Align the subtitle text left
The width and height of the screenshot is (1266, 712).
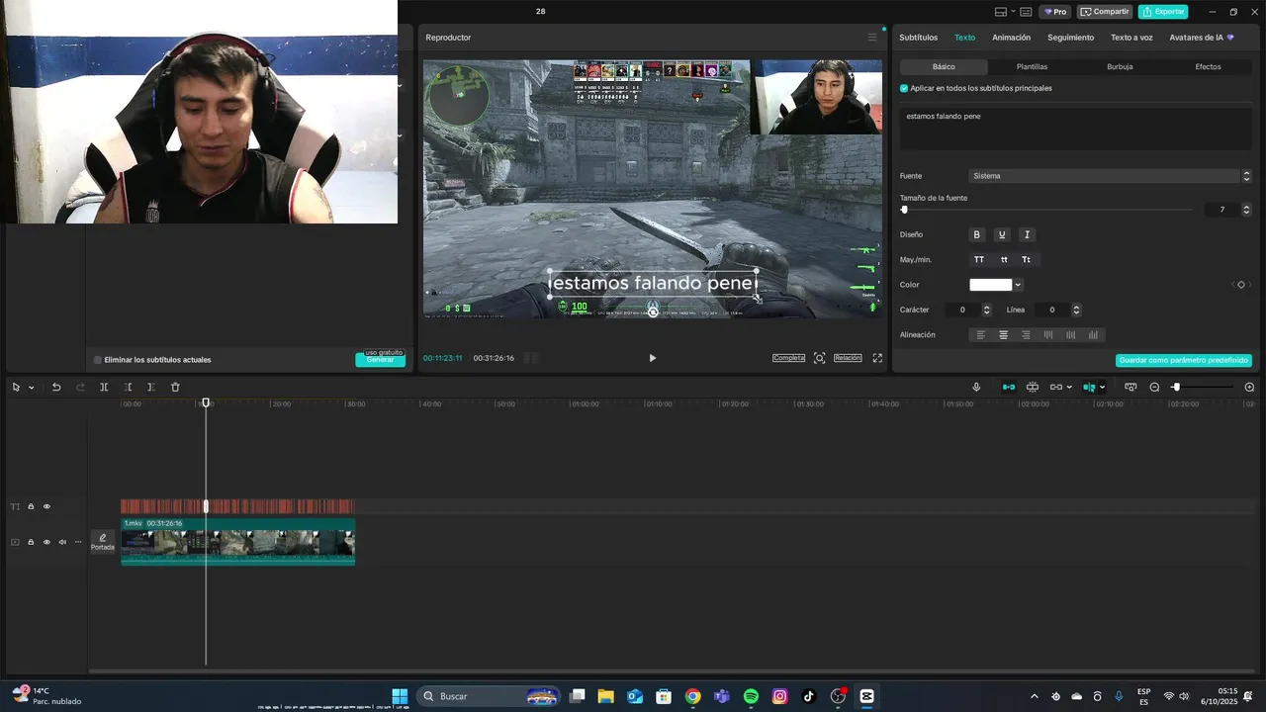coord(981,335)
